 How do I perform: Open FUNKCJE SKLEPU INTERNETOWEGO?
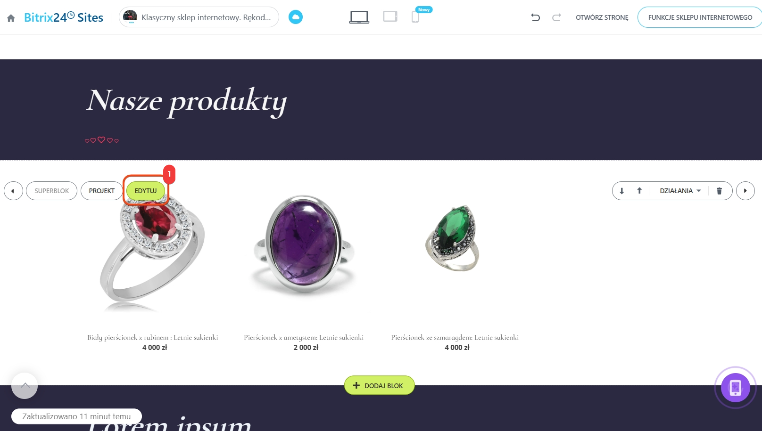pyautogui.click(x=700, y=17)
